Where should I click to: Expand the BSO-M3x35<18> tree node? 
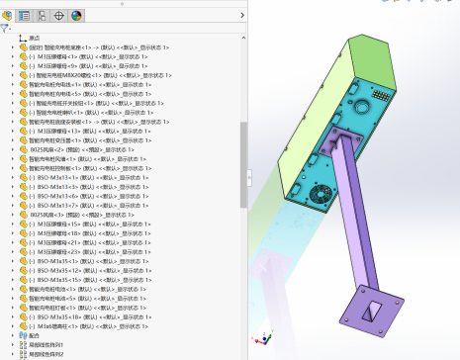point(13,316)
